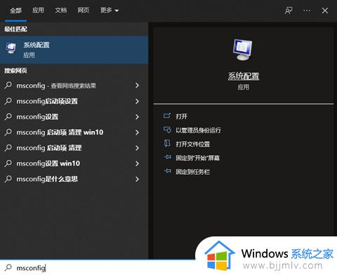Select the msconfig设置 win10 suggestion text
The height and width of the screenshot is (275, 337).
click(48, 163)
